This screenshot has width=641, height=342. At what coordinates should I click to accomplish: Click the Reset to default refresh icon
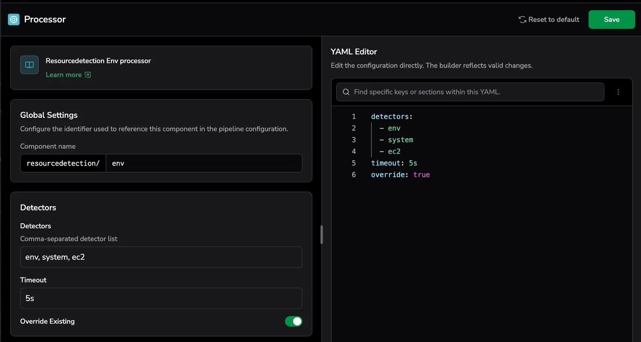coord(522,19)
